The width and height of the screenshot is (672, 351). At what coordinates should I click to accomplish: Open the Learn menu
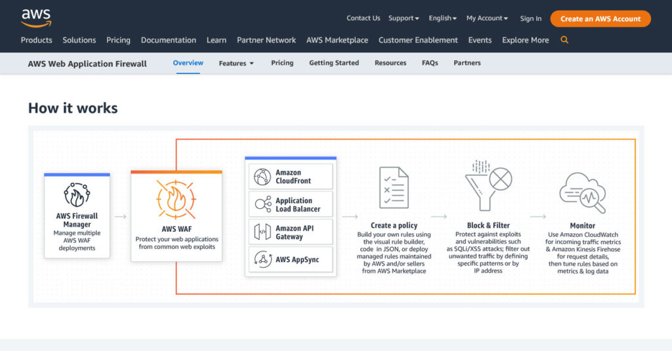(x=217, y=40)
